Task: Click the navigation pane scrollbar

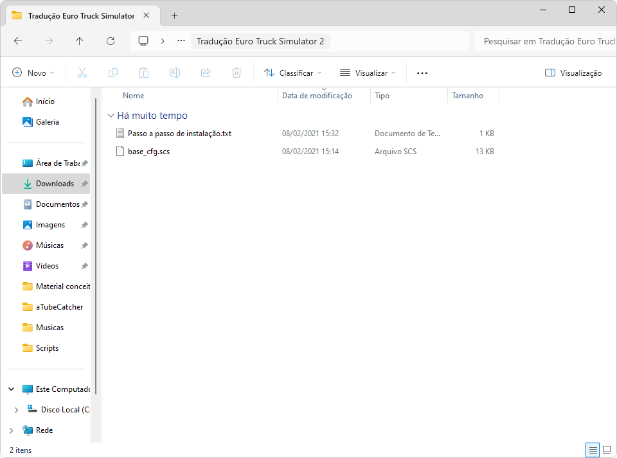Action: coord(96,246)
